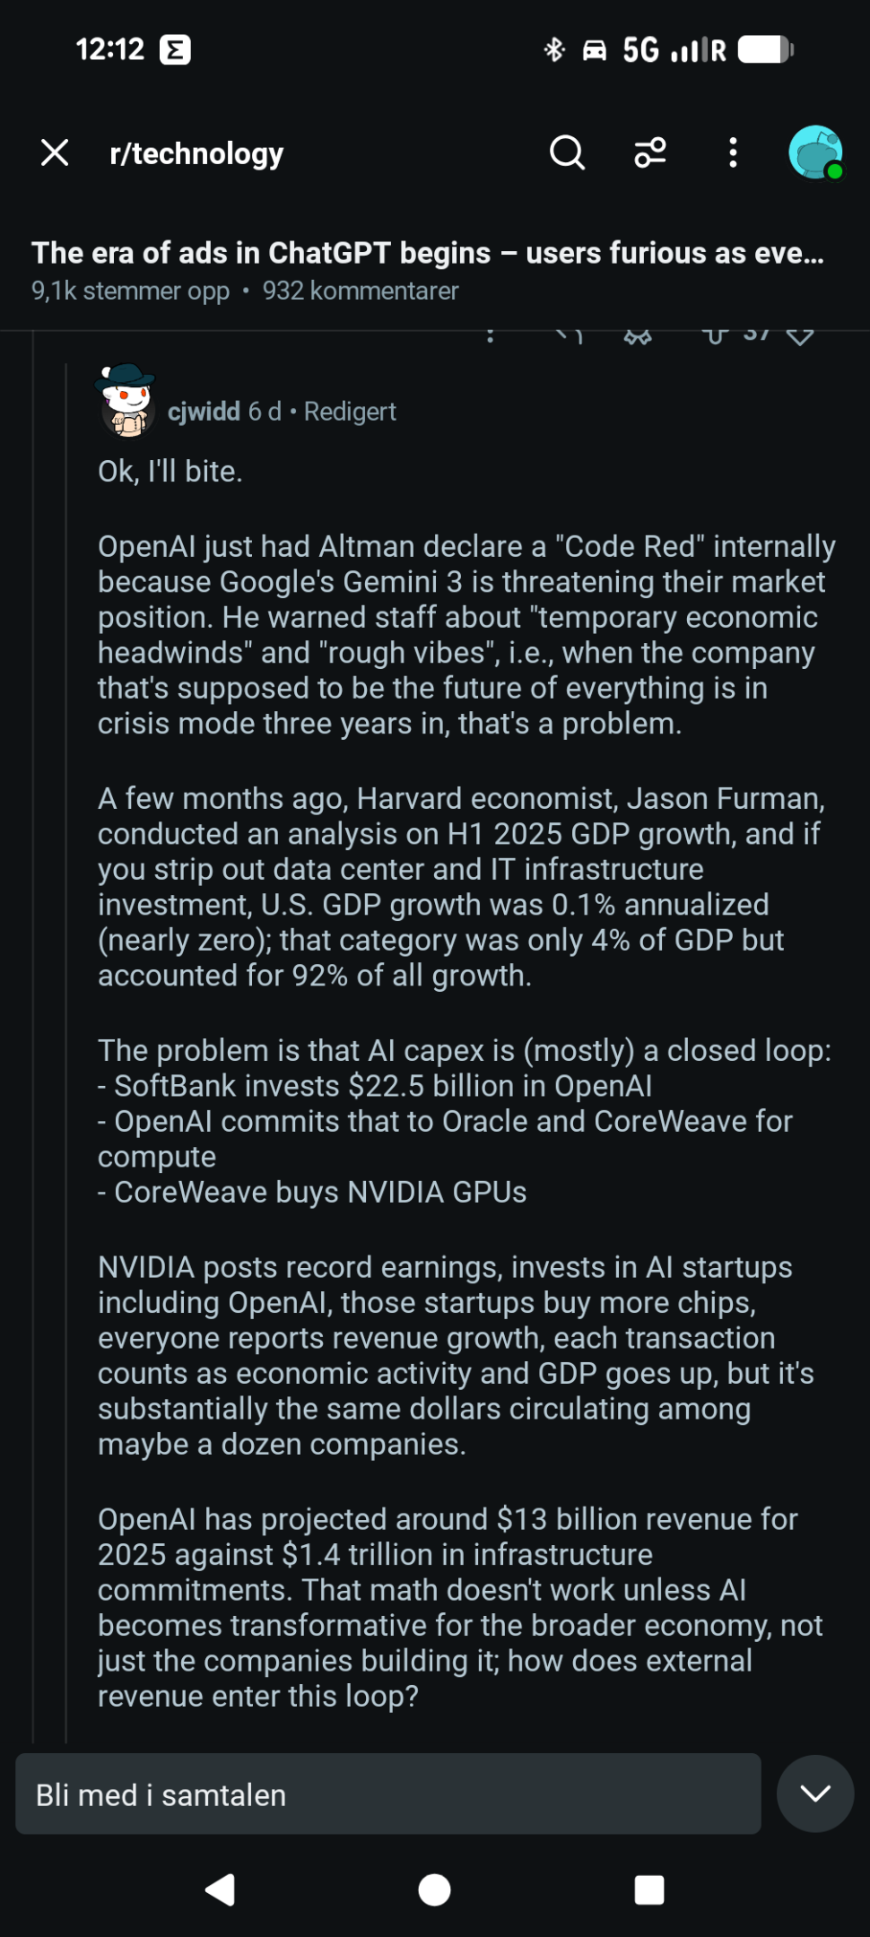Downvote the partially visible comment above
Viewport: 870px width, 1937px height.
800,336
